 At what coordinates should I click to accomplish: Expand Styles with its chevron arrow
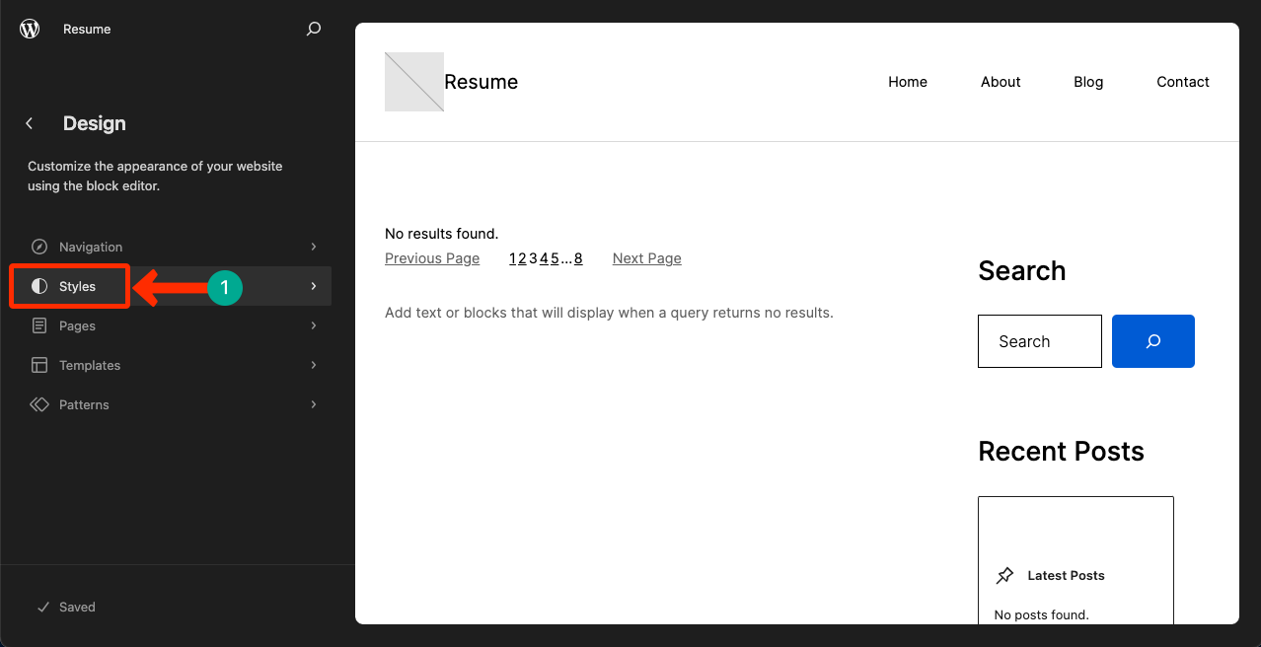point(314,286)
